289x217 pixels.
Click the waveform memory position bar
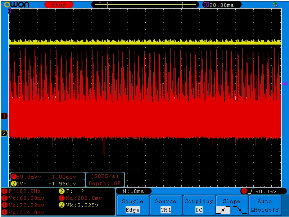(x=145, y=5)
